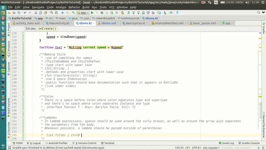Click the Synchronize toolbar icon
Screen dimensions: 266x150
[19, 13]
